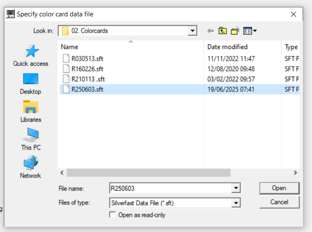Open Network location
The image size is (312, 232).
30,167
